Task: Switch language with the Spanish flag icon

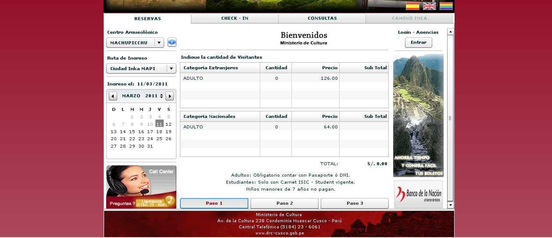Action: click(x=412, y=6)
